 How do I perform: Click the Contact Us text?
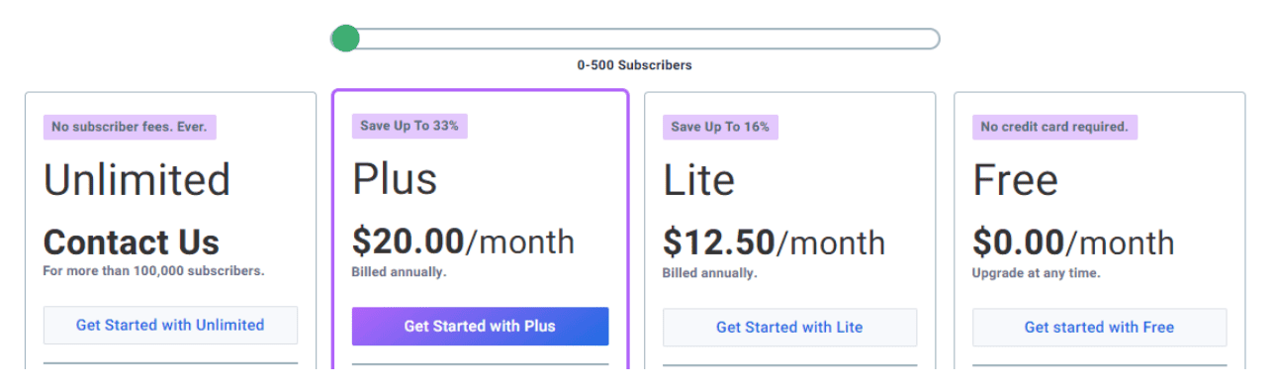(132, 242)
